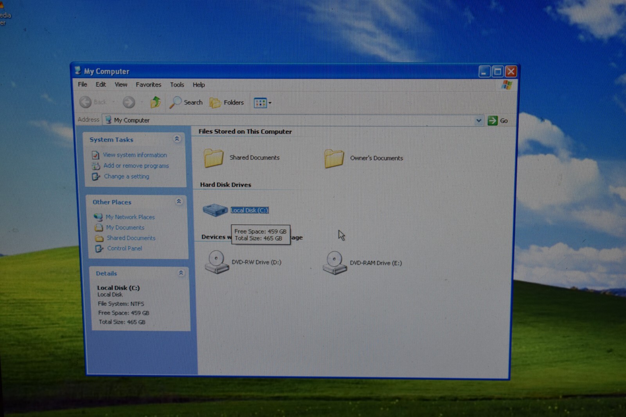Screen dimensions: 626x417
Task: Click Files Stored on This Computer header
Action: coord(245,132)
